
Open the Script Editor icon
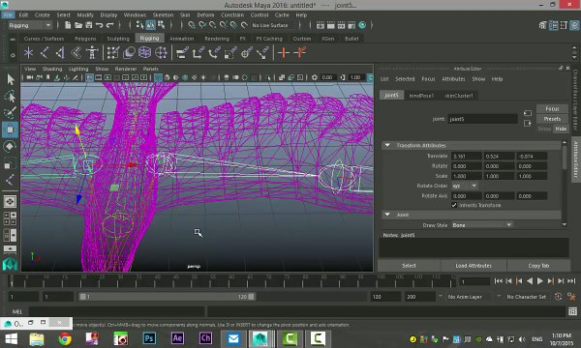click(573, 311)
